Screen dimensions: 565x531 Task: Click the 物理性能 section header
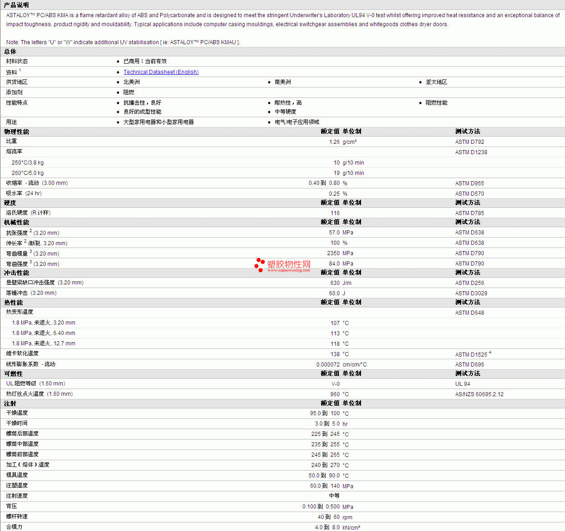tap(17, 132)
